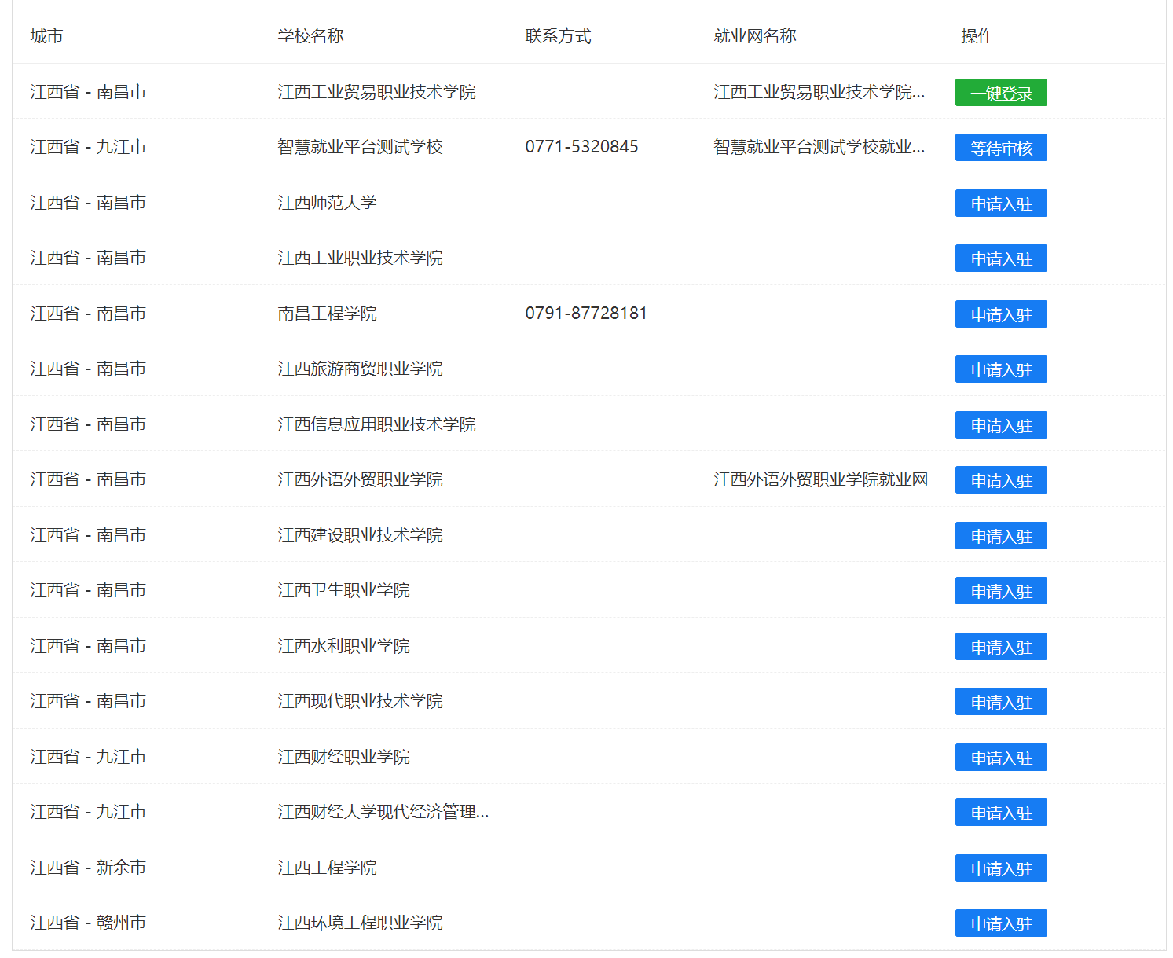Click 申请入驻 for 江西工程学院
1173x958 pixels.
point(1001,868)
